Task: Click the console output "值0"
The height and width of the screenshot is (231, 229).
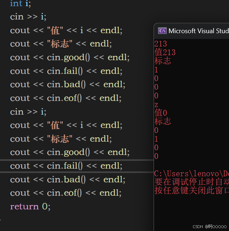Action: pos(161,113)
